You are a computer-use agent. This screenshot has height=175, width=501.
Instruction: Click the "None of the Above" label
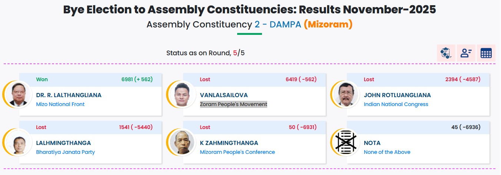[x=387, y=152]
